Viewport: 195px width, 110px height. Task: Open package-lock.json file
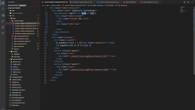18,90
